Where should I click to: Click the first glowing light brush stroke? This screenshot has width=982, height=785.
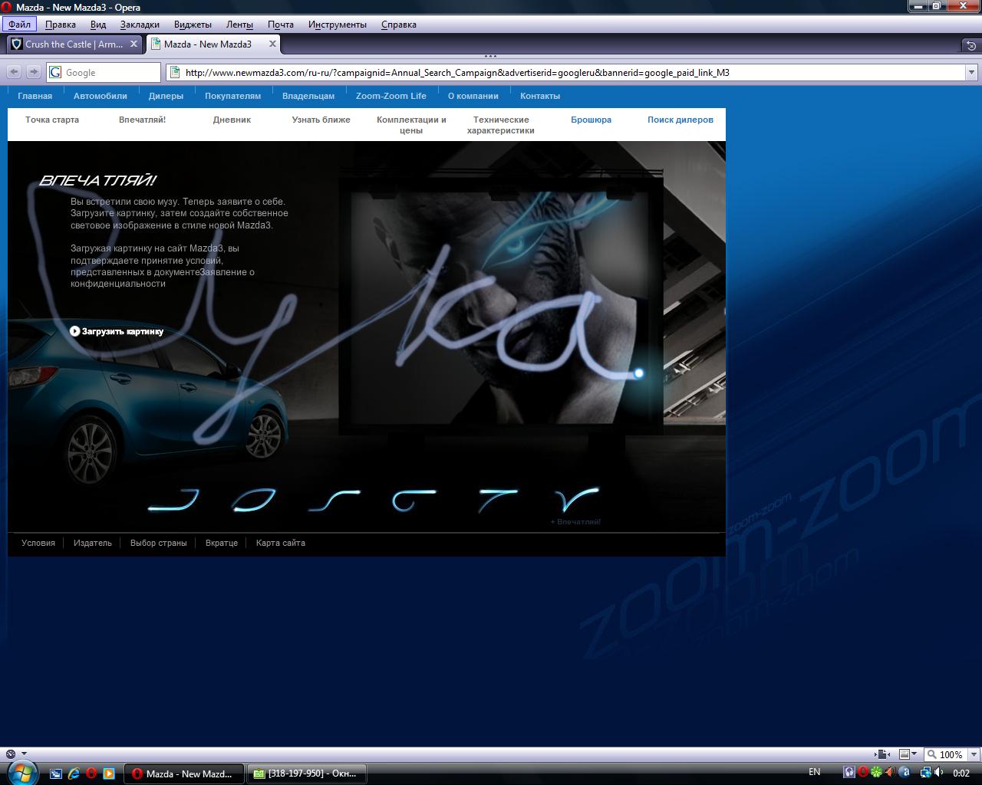pos(173,501)
